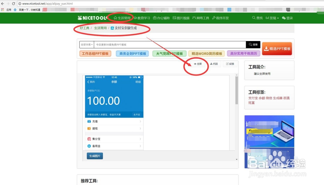Click the 集分宝 red icon
The height and width of the screenshot is (185, 324).
(89, 139)
